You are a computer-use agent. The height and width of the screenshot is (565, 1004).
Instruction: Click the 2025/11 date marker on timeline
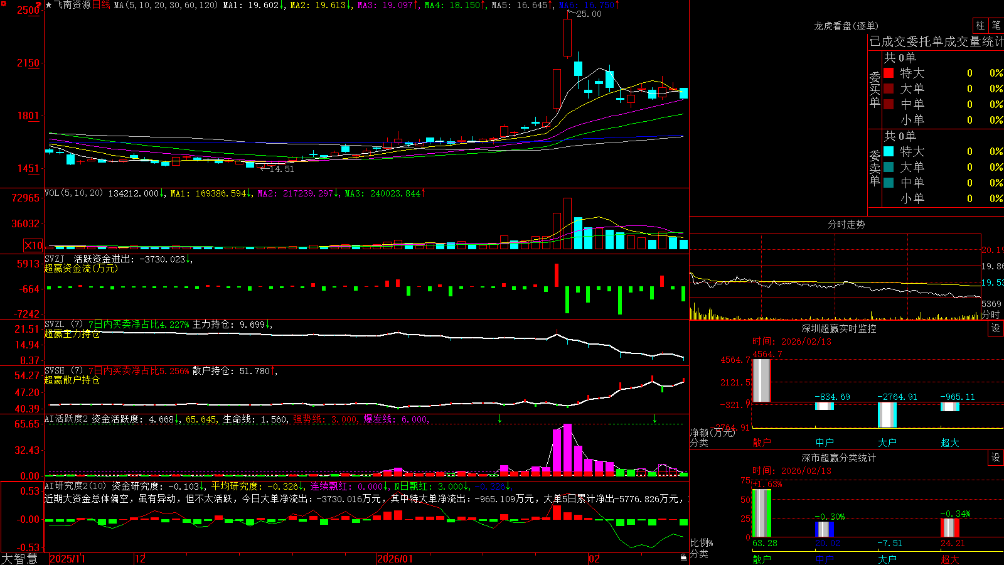(67, 559)
